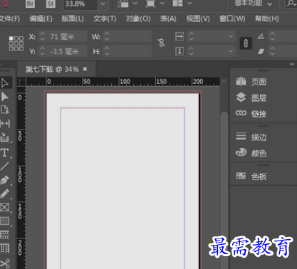Click the Y position stepper arrows
297x269 pixels.
[x=42, y=51]
